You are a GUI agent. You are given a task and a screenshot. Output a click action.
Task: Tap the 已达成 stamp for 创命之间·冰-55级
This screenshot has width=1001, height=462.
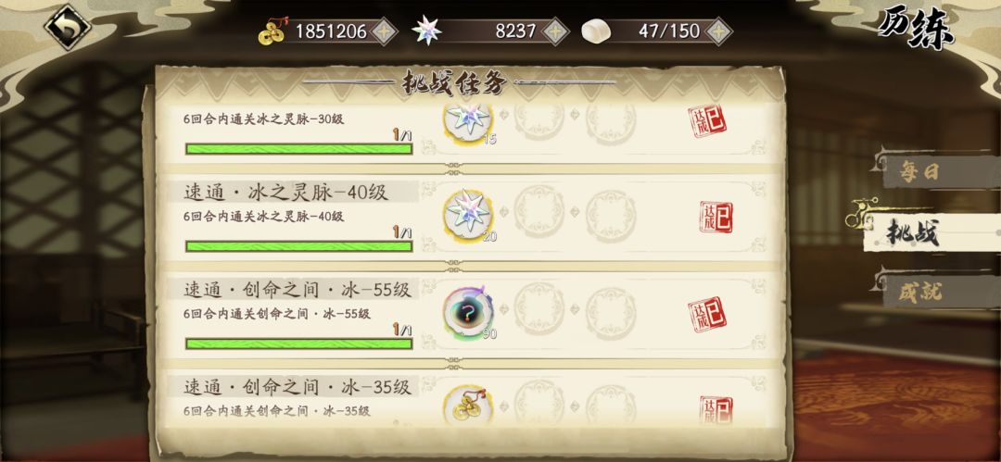point(707,314)
